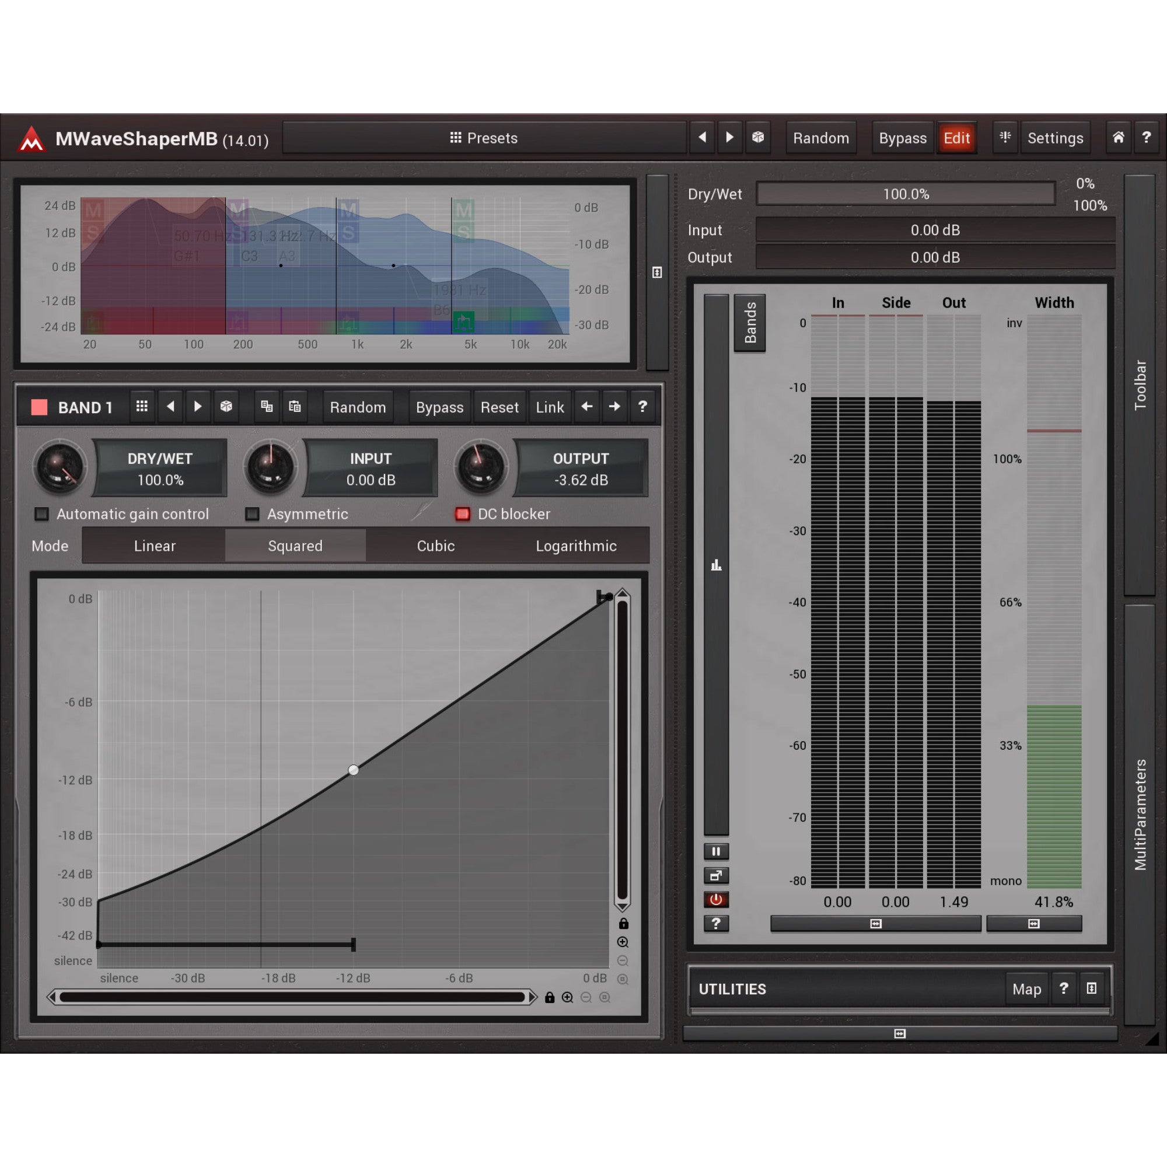1167x1167 pixels.
Task: Click the top Random button
Action: coord(821,138)
